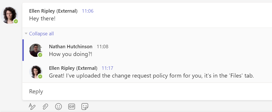This screenshot has height=112, width=272.
Task: Click the 11:17 reply timestamp
Action: coord(107,68)
